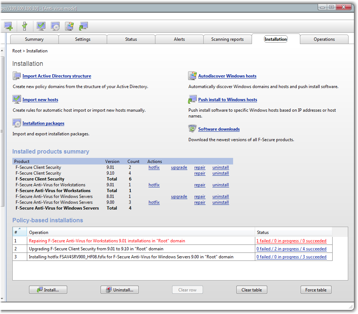Select the Repairing F-Secure Anti-Virus for Workstations operation row
The image size is (358, 314).
(x=172, y=241)
